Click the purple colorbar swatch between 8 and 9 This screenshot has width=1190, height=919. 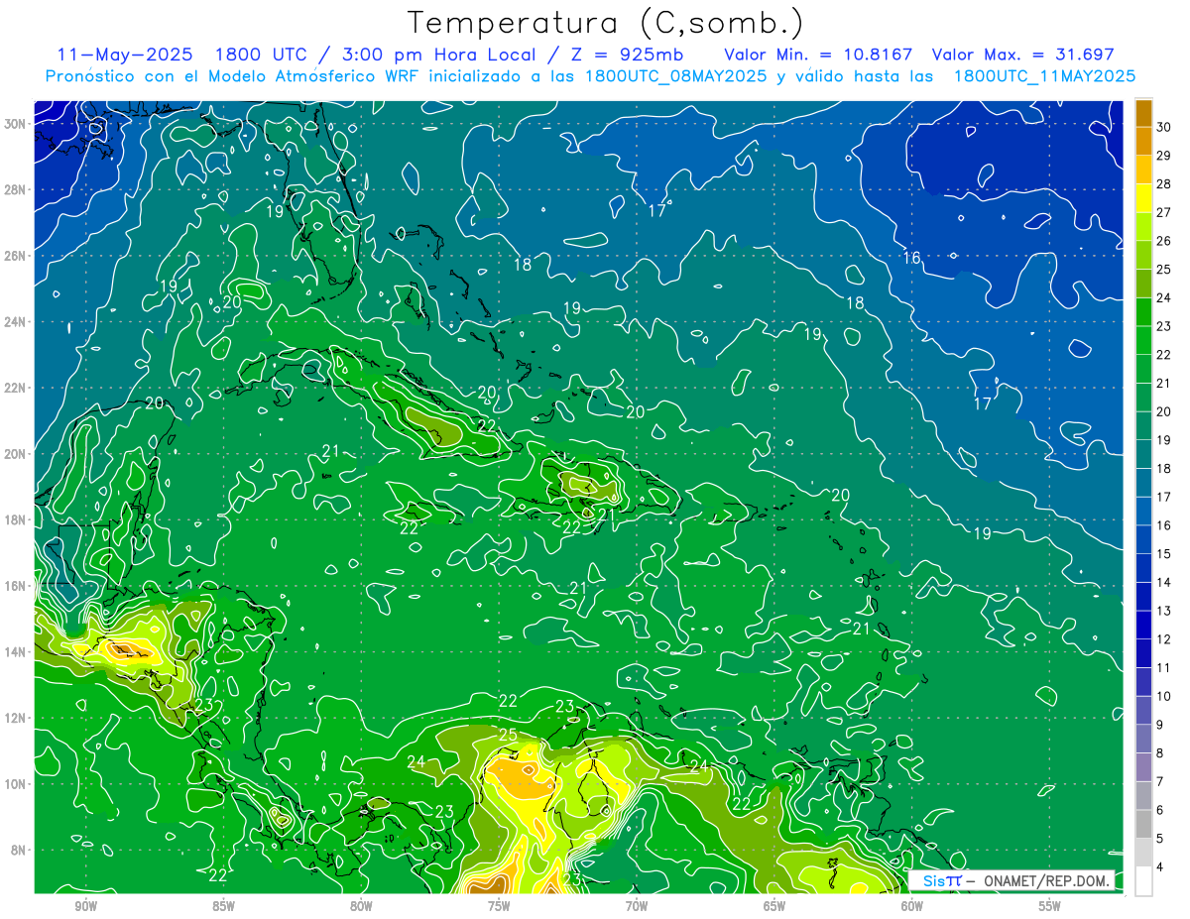tap(1144, 739)
